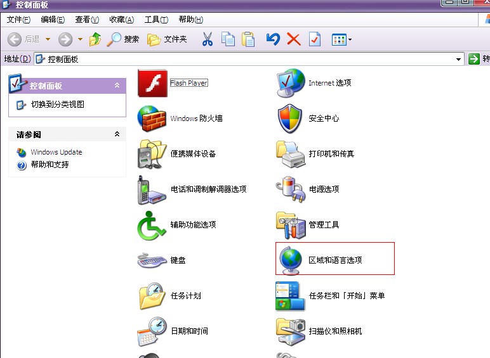The height and width of the screenshot is (358, 490).
Task: Open 打印机和传真 printer icon
Action: [291, 154]
